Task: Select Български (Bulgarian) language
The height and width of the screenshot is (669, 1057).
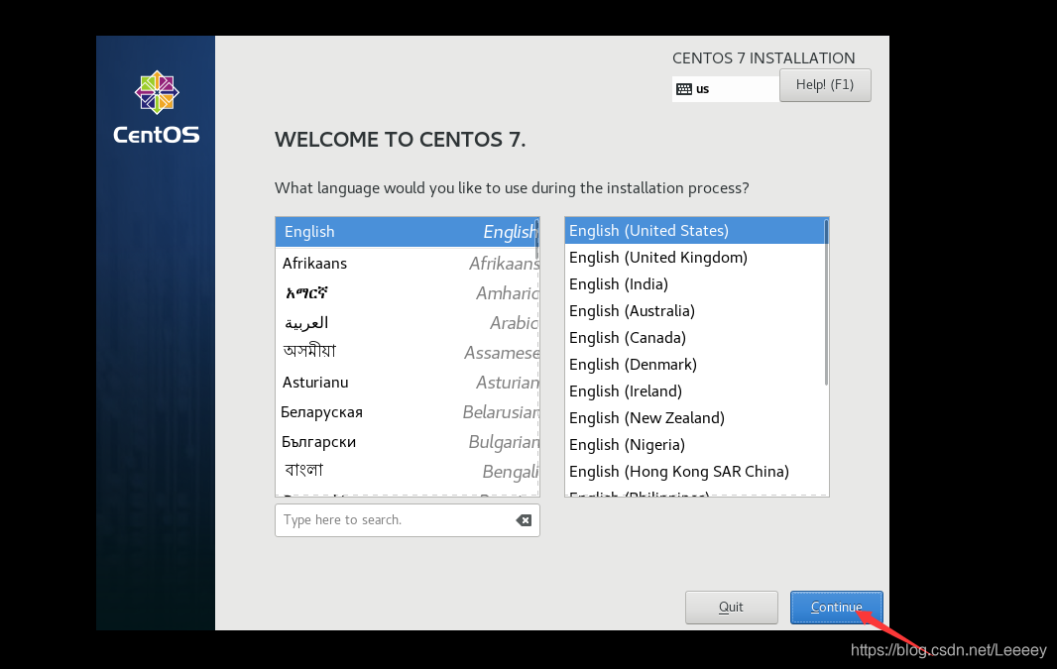Action: 408,442
